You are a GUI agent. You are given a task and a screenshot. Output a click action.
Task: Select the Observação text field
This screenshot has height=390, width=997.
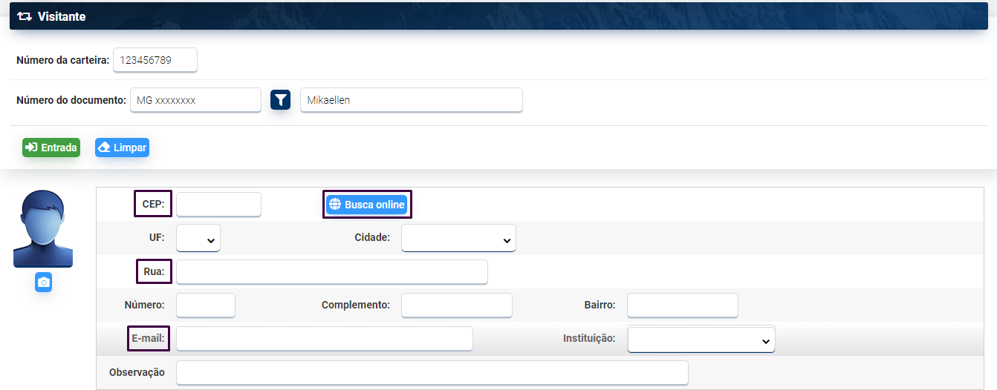point(432,373)
